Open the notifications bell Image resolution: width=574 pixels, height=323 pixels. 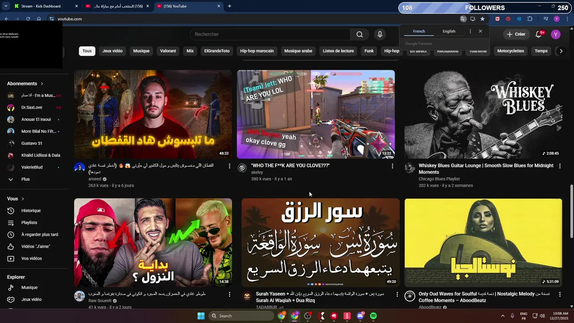point(539,35)
